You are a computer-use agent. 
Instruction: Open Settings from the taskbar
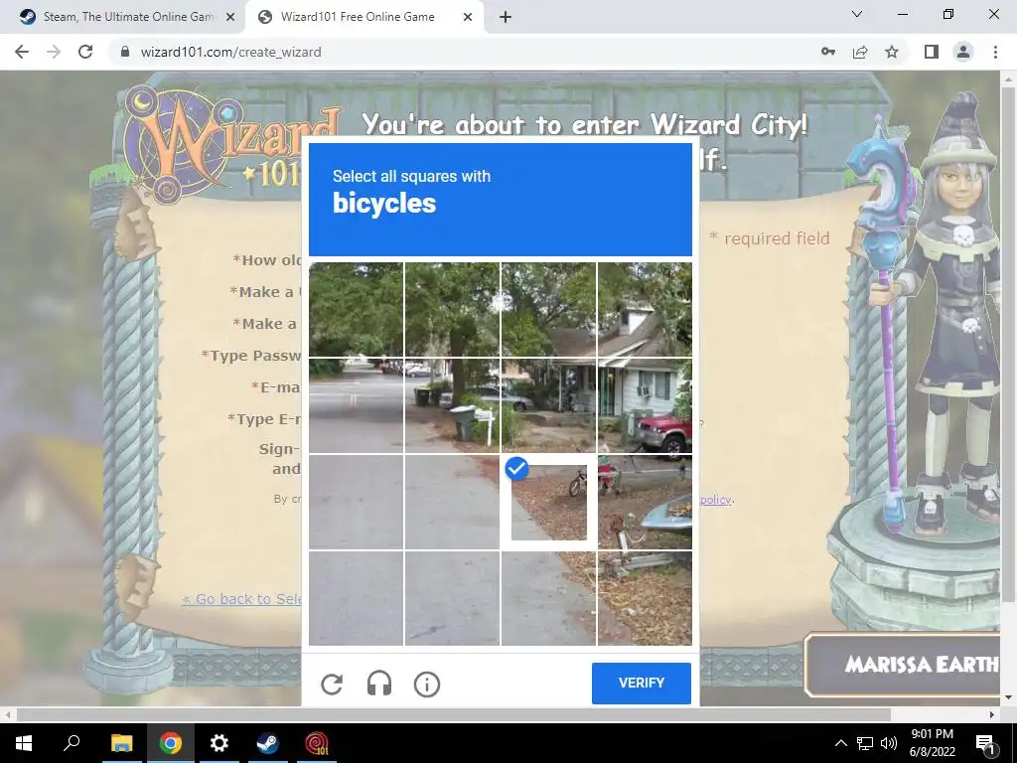tap(218, 743)
